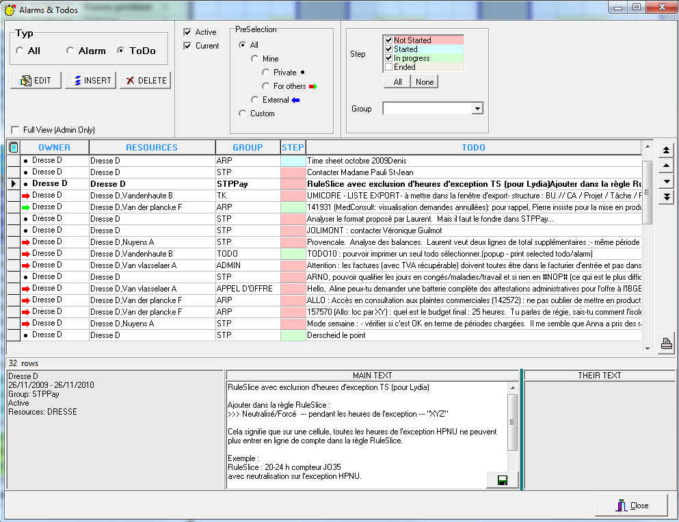This screenshot has width=679, height=522.
Task: Open the Group dropdown list
Action: (477, 109)
